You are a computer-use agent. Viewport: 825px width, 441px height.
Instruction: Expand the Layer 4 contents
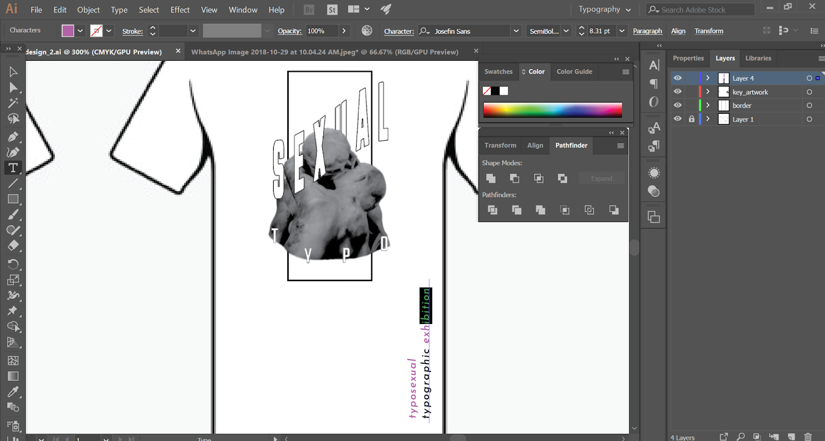coord(708,78)
